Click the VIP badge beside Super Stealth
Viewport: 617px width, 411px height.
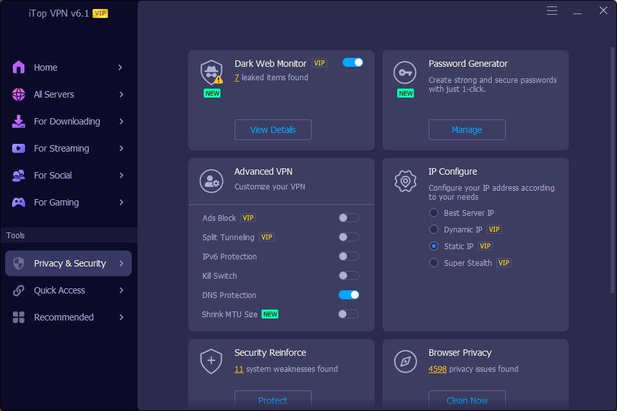504,263
